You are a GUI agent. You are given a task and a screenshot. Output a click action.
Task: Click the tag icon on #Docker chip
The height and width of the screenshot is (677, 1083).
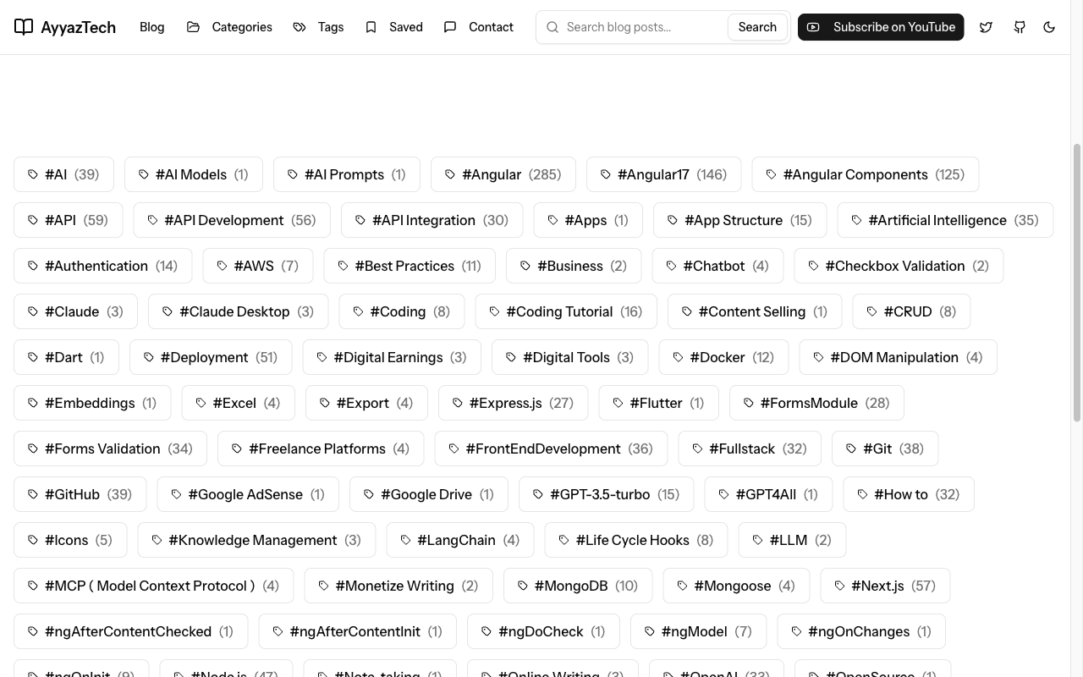pos(678,357)
